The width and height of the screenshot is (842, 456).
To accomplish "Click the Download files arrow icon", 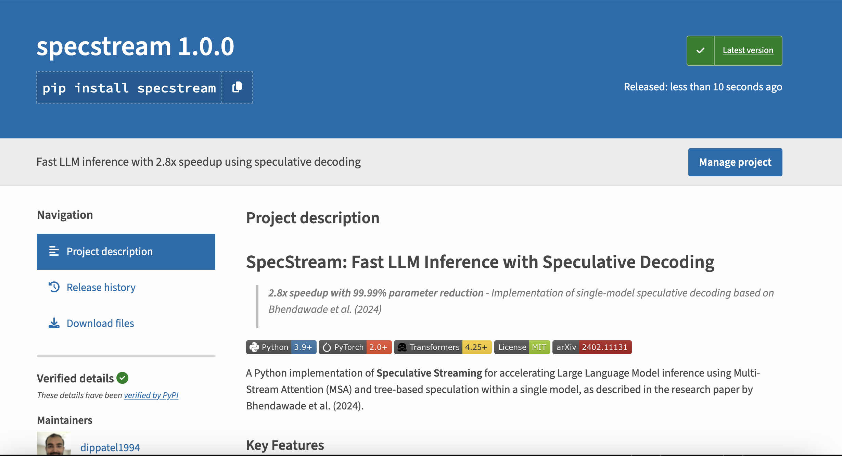I will 54,323.
